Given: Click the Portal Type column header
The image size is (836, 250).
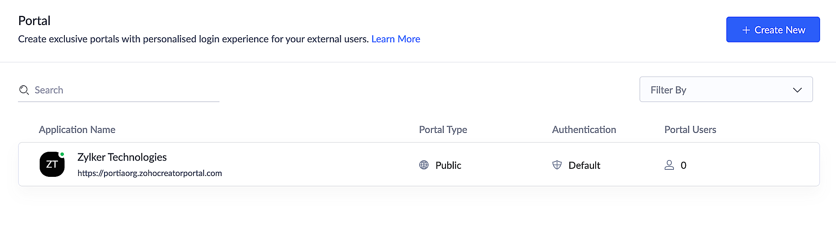Looking at the screenshot, I should point(443,130).
